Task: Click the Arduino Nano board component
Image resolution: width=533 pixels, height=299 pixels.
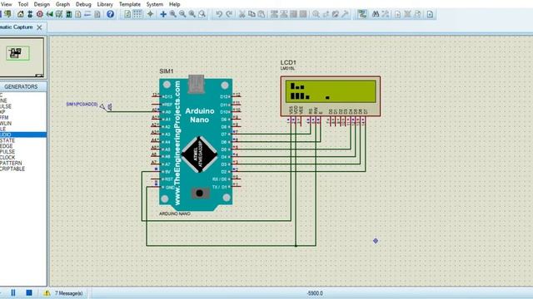Action: click(196, 142)
